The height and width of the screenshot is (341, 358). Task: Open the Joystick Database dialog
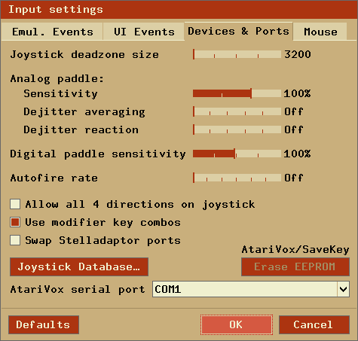tap(79, 266)
